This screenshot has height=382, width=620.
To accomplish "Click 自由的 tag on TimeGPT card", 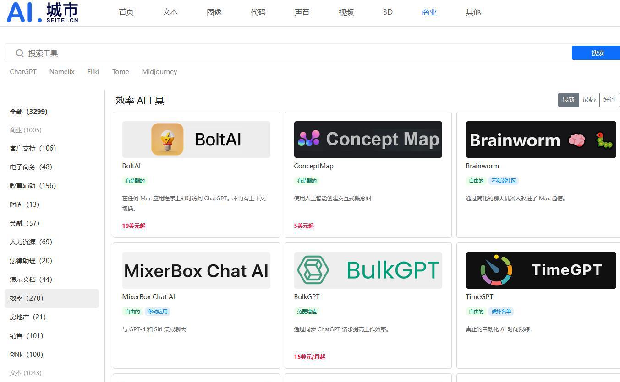I will [476, 312].
